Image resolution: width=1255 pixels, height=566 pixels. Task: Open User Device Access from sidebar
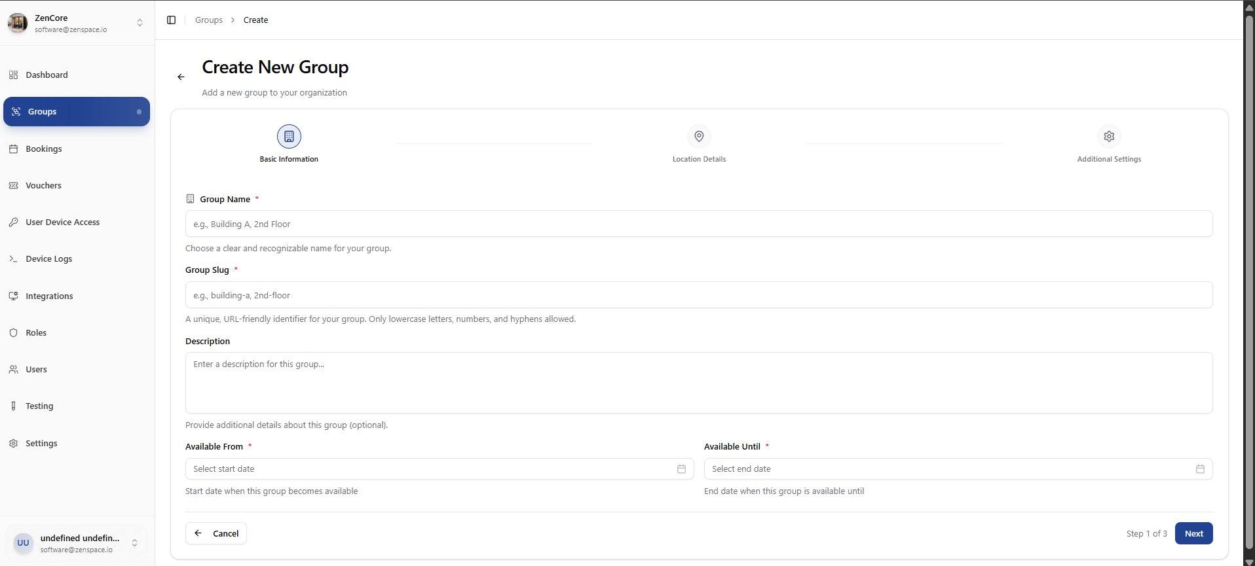77,222
